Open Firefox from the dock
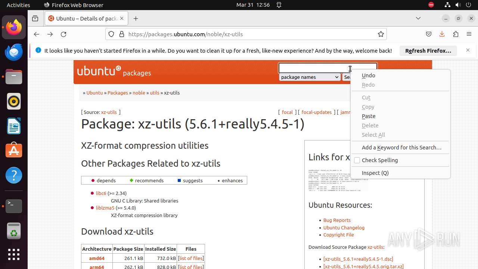 [14, 28]
